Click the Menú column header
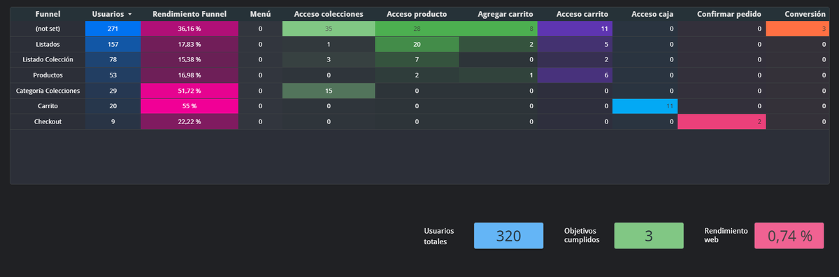 (x=260, y=14)
